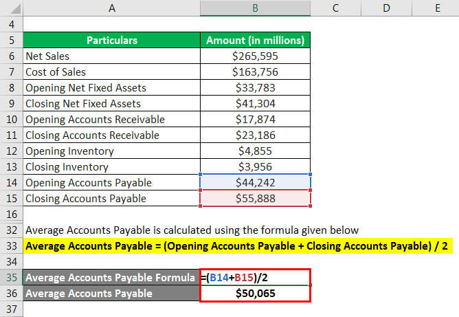This screenshot has width=459, height=317.
Task: Select the Closing Inventory label cell
Action: (x=111, y=166)
